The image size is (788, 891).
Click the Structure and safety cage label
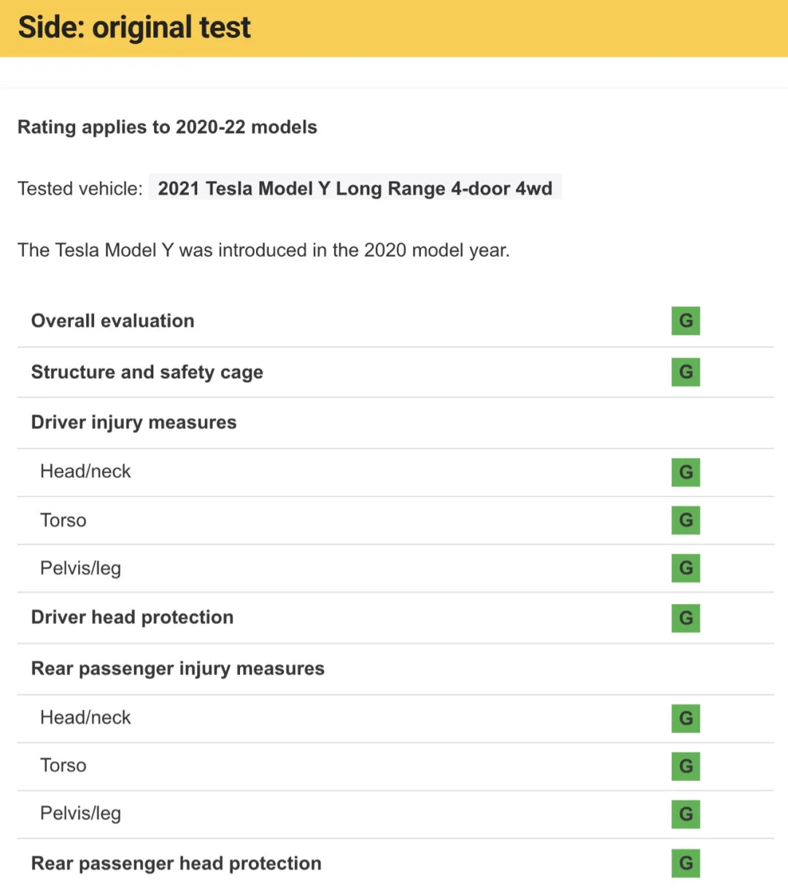(147, 372)
